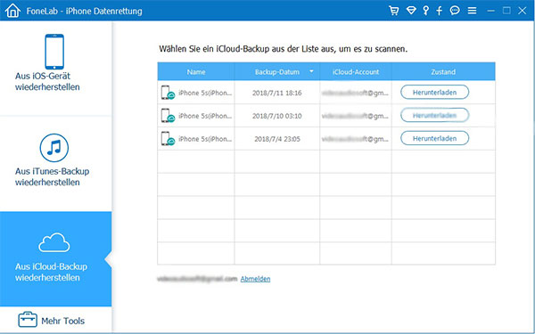Click Herunterladen for 2018/7/4 backup
Image resolution: width=535 pixels, height=334 pixels.
coord(434,138)
